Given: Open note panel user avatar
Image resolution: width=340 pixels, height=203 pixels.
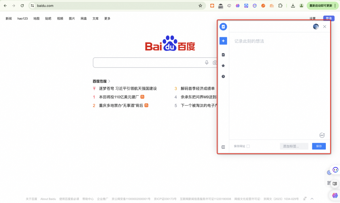Looking at the screenshot, I should coord(316,27).
